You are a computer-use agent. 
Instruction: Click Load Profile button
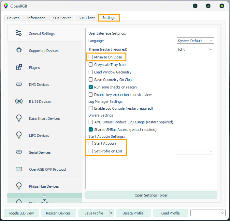tap(170, 213)
